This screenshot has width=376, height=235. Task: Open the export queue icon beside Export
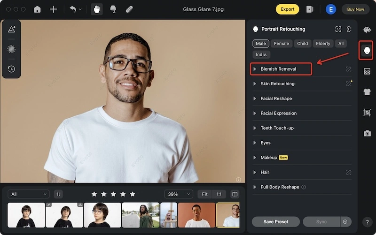(310, 9)
